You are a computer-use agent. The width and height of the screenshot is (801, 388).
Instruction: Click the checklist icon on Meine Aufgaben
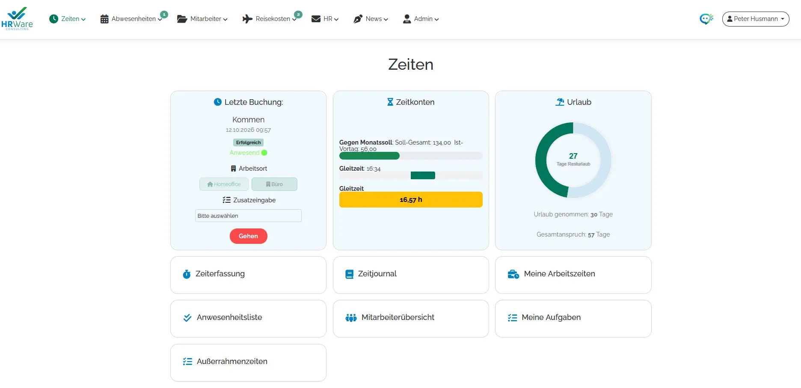pyautogui.click(x=512, y=318)
